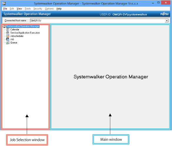The height and width of the screenshot is (146, 172).
Task: Click the Fujitsu logo in the banner
Action: (x=164, y=14)
